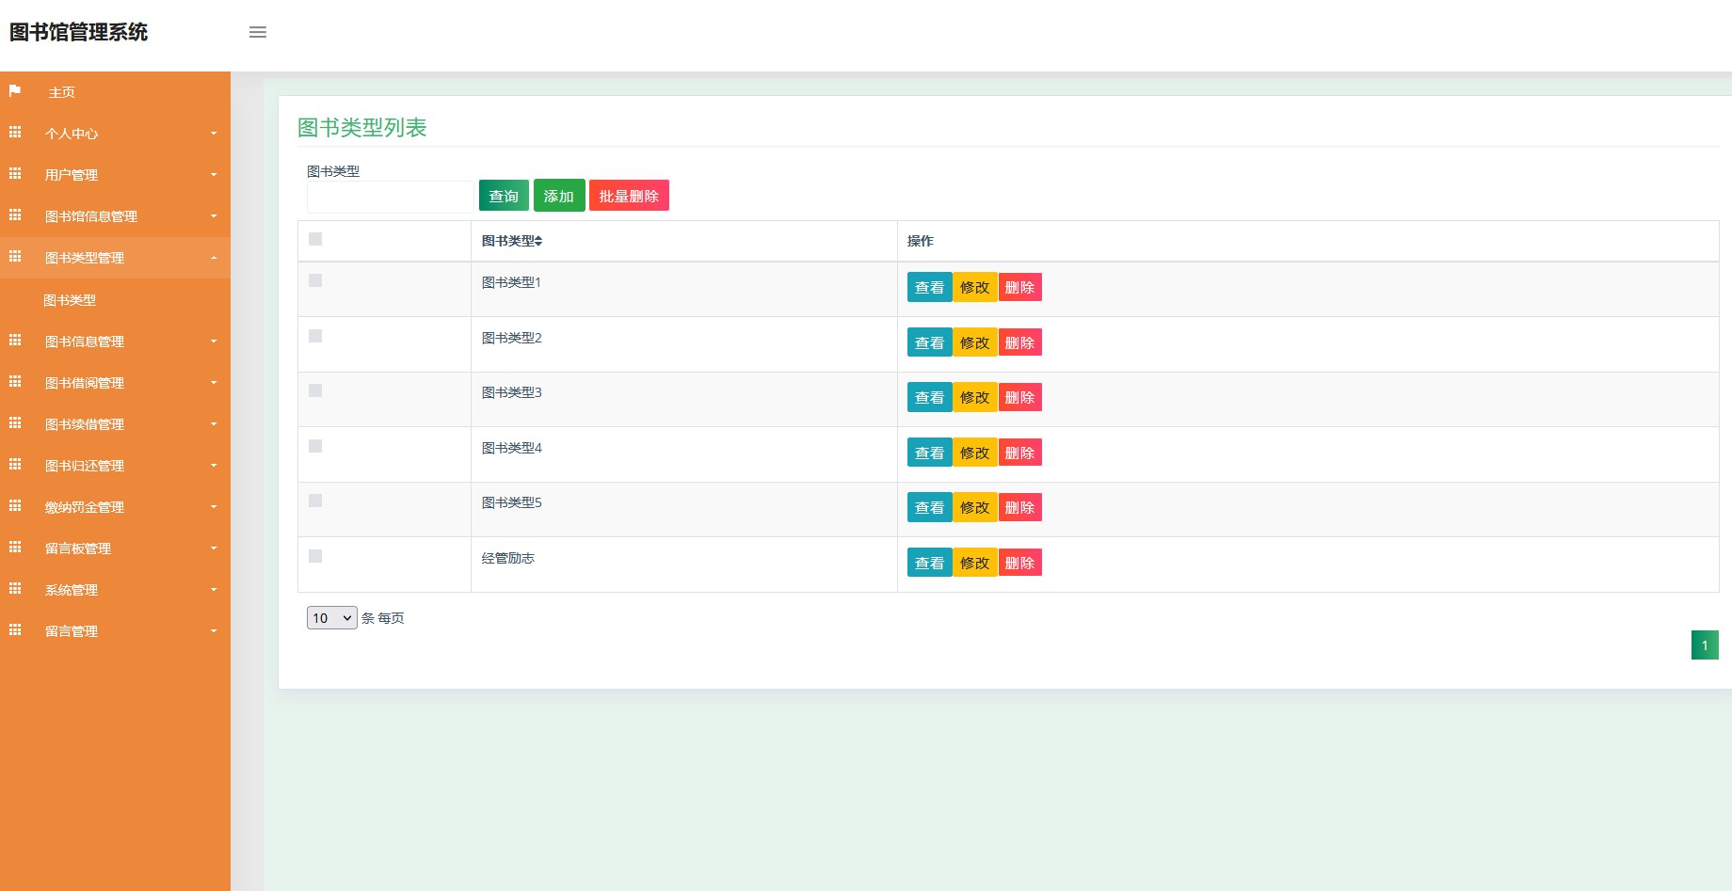Click the grid icon beside 系统管理
The width and height of the screenshot is (1732, 891).
pyautogui.click(x=15, y=589)
